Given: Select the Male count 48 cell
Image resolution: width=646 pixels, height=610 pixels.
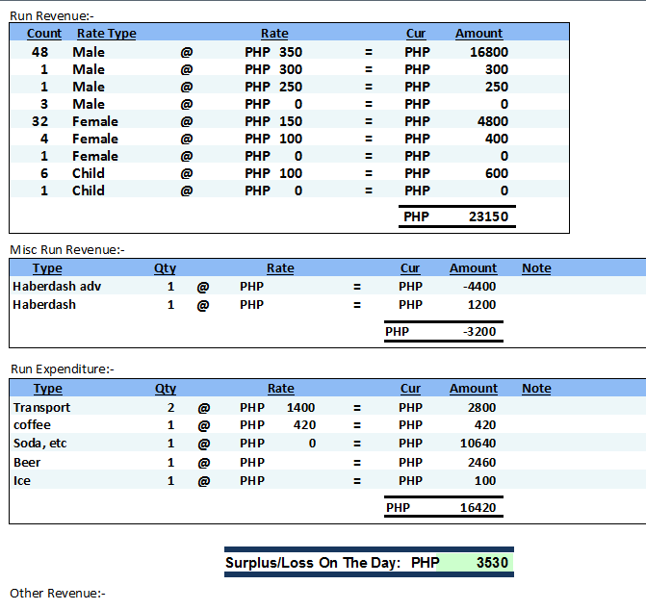Looking at the screenshot, I should pos(40,52).
